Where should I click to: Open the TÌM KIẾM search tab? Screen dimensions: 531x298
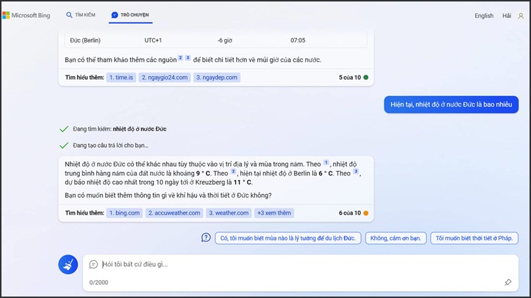(80, 15)
